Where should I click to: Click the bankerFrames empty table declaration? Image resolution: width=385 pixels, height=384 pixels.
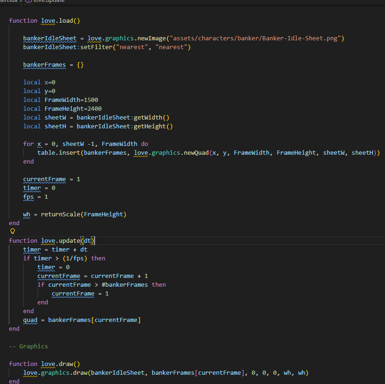(53, 65)
